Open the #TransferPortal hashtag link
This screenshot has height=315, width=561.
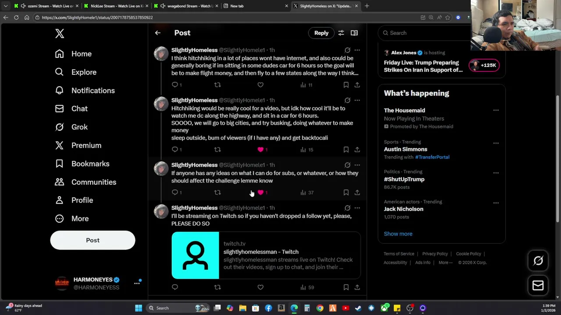pyautogui.click(x=432, y=157)
